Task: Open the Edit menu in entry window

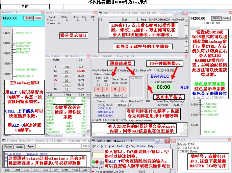Action: (103, 146)
